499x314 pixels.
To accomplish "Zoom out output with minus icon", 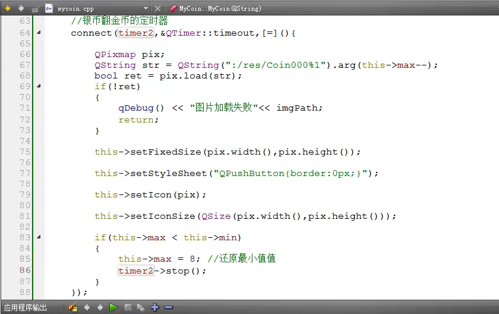I will (169, 307).
